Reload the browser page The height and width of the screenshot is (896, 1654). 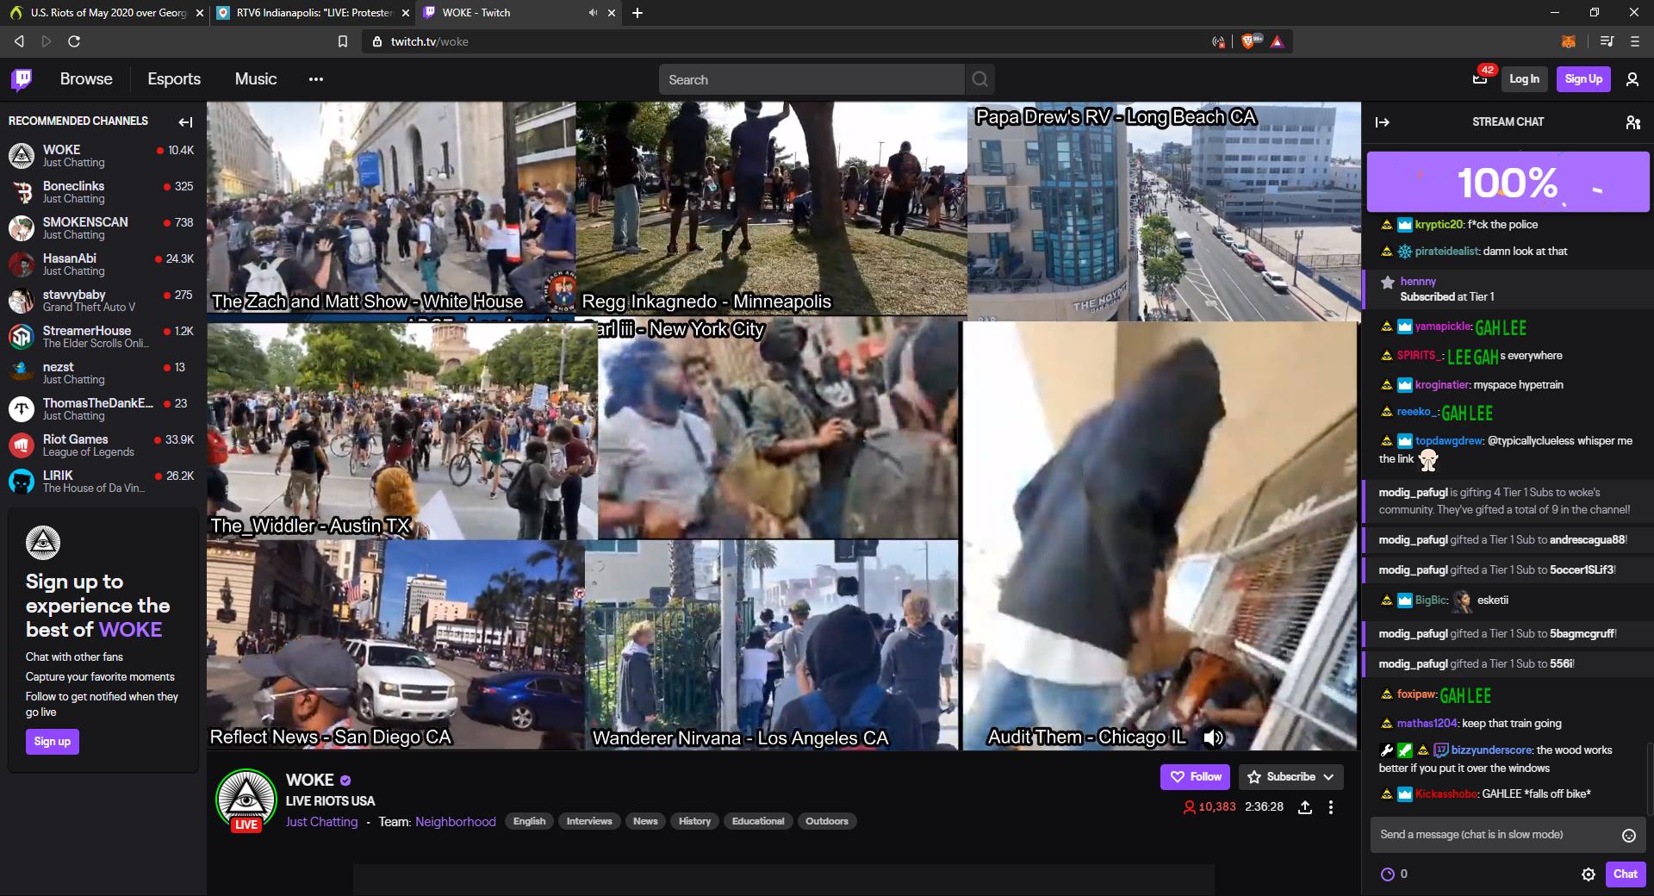74,41
